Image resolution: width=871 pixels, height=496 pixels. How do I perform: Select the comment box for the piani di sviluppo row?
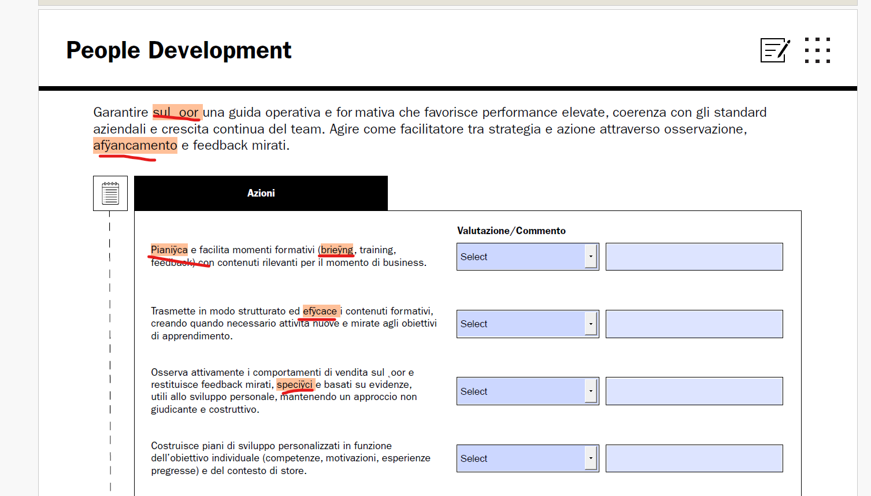coord(694,458)
